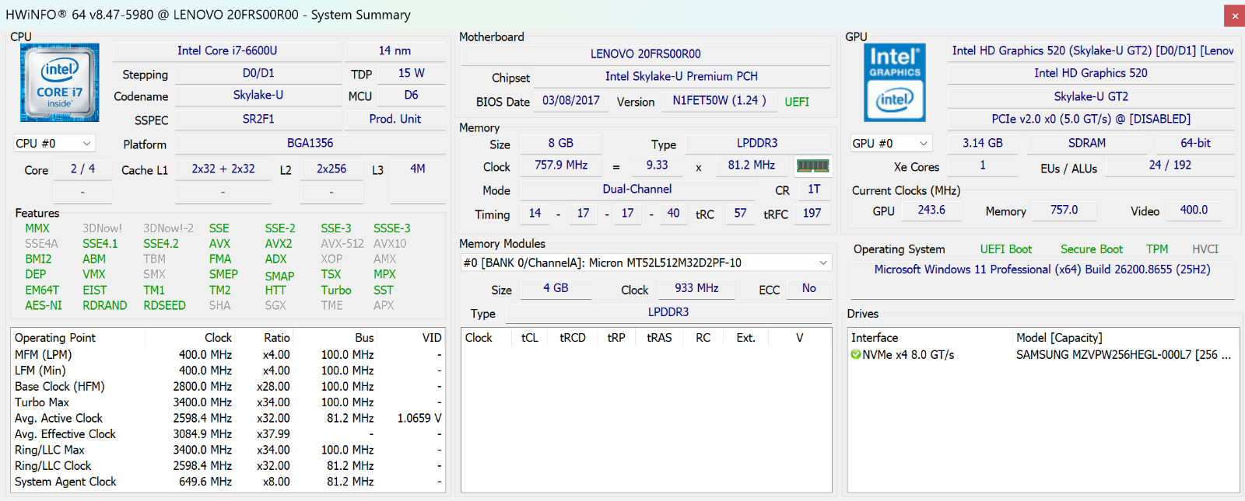This screenshot has width=1245, height=501.
Task: Click the Intel Skylake-U Premium PCH chipset
Action: coord(682,76)
